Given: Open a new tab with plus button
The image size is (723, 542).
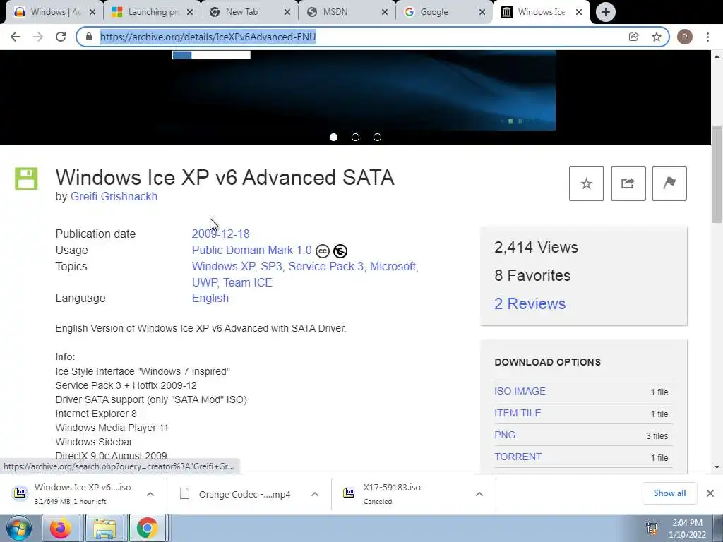Looking at the screenshot, I should point(605,12).
